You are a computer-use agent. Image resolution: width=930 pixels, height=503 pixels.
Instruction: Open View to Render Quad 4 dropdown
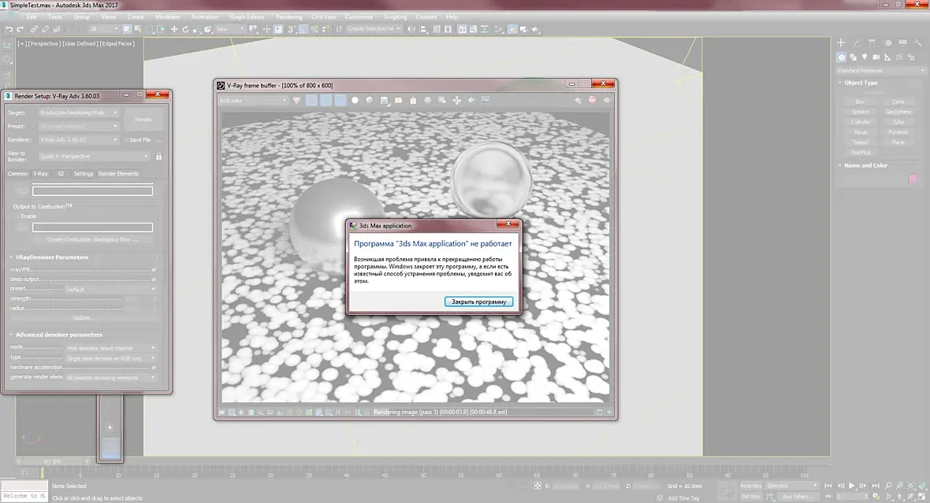[94, 157]
